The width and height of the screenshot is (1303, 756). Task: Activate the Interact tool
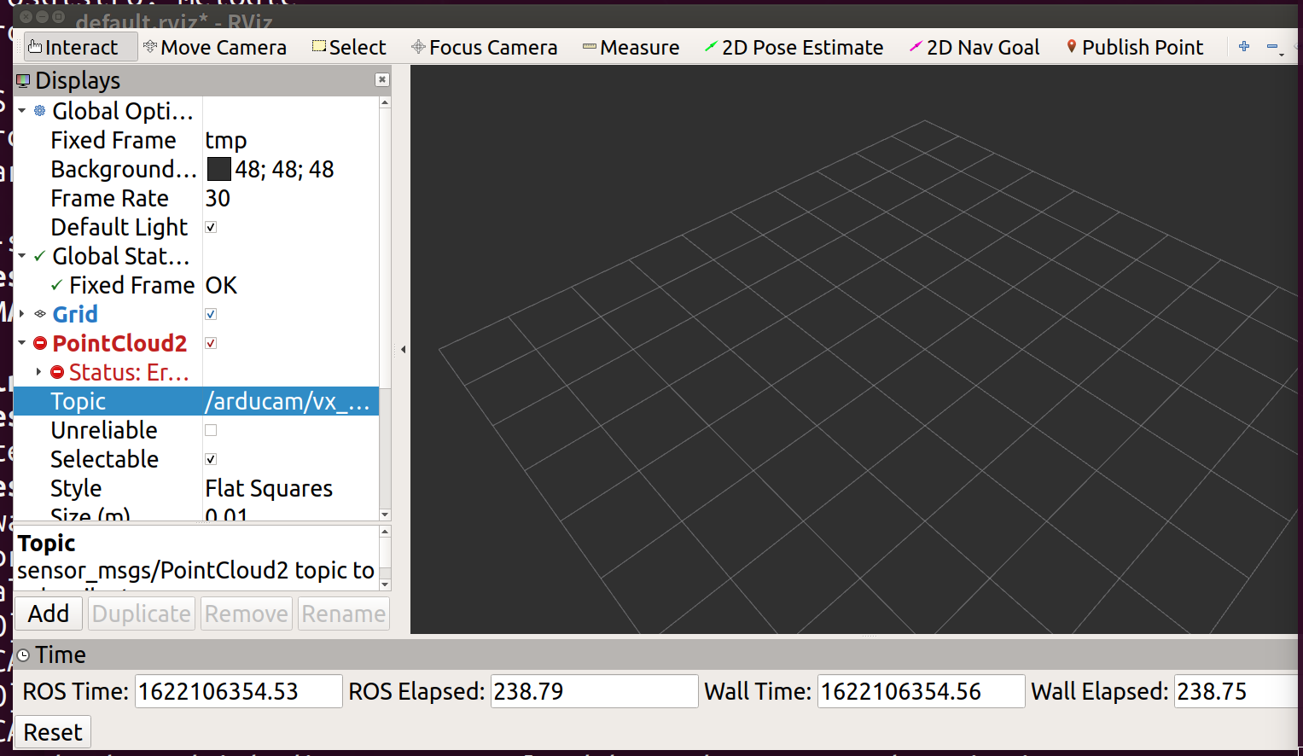(x=79, y=47)
